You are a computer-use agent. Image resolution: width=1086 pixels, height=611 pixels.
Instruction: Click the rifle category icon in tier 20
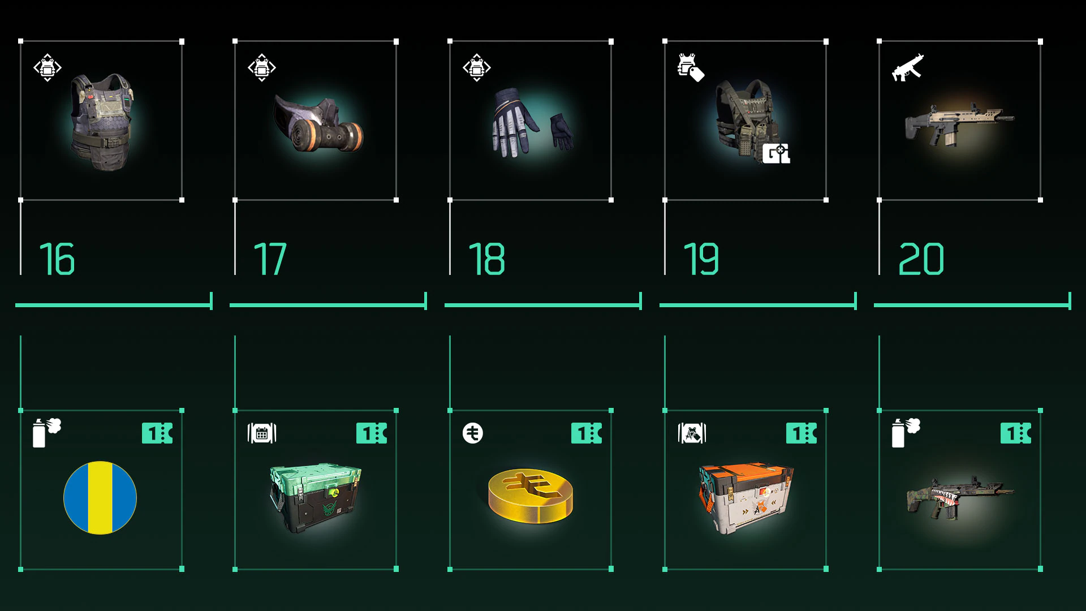(x=908, y=68)
